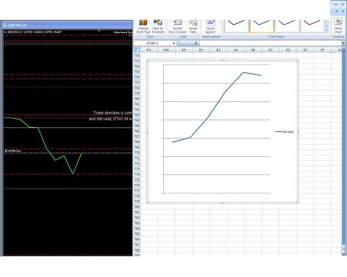Select row header 770
347x277 pixels.
(137, 153)
